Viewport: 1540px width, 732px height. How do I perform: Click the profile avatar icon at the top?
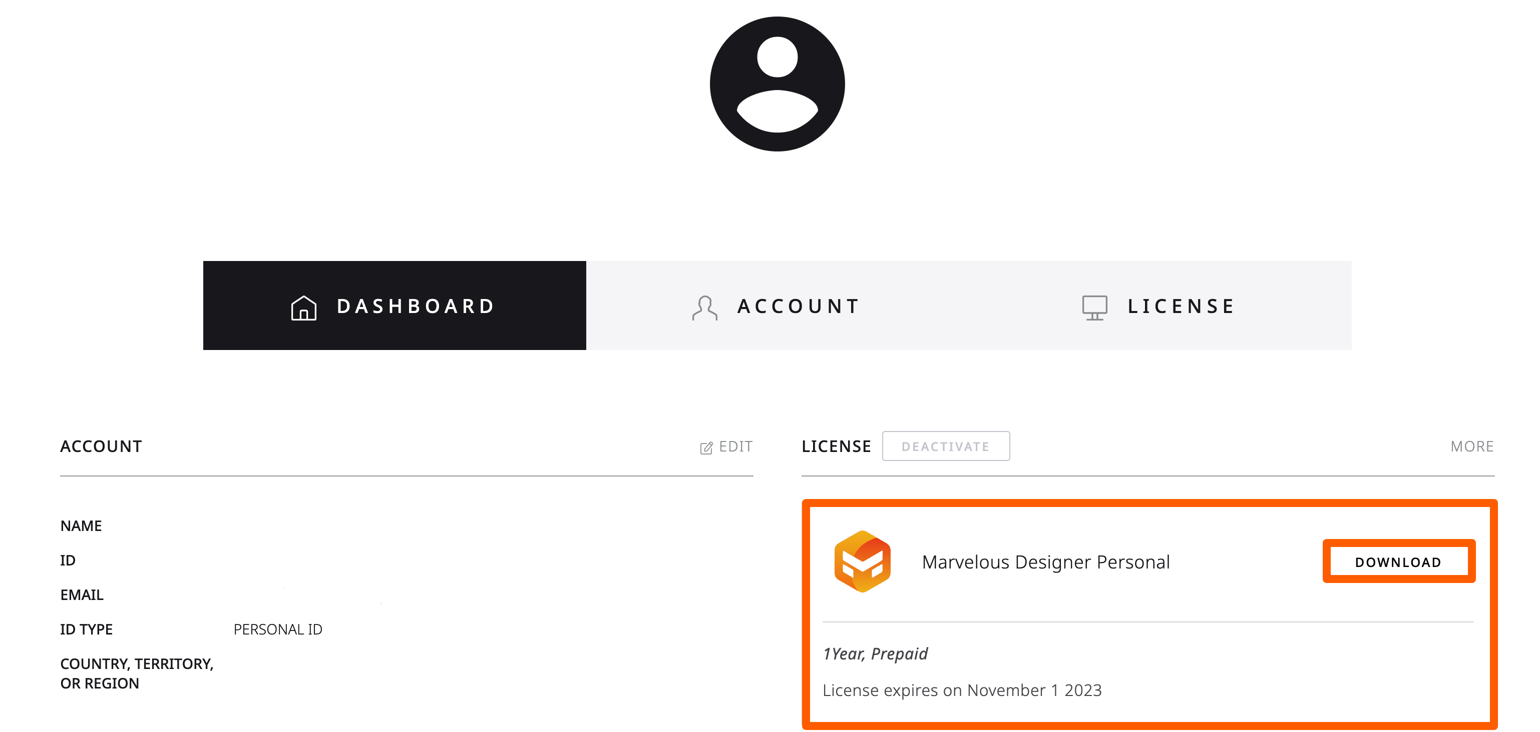pos(776,83)
